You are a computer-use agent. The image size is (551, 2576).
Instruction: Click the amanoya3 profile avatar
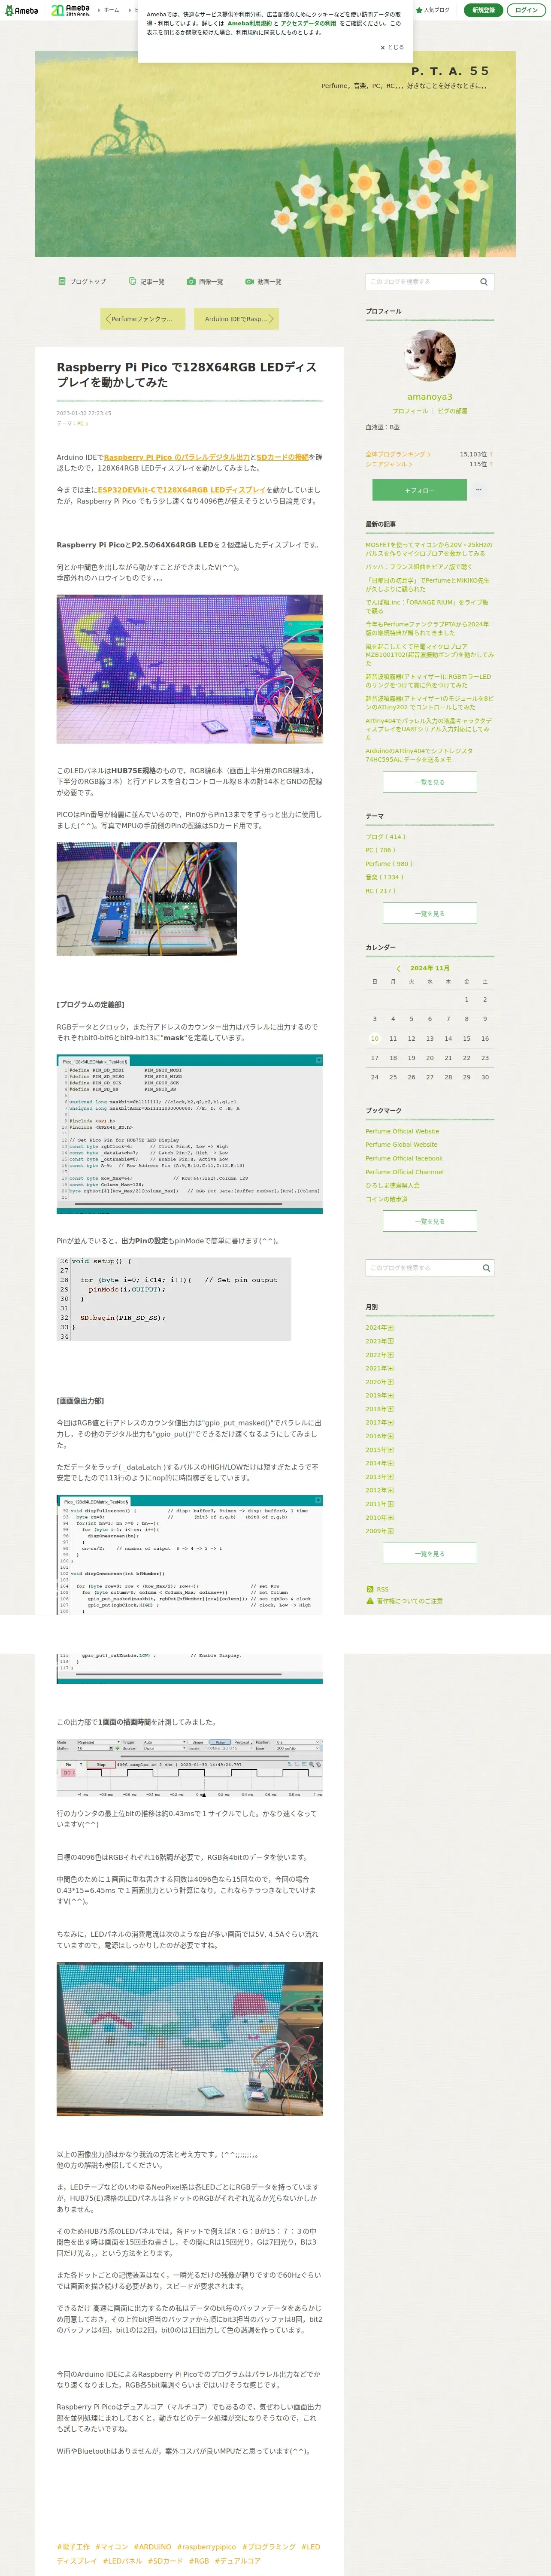click(430, 355)
